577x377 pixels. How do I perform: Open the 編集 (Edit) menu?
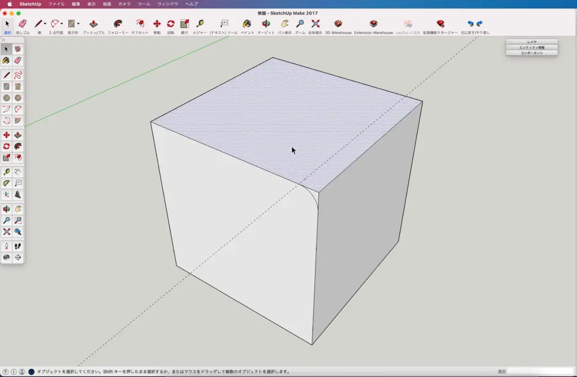click(76, 4)
